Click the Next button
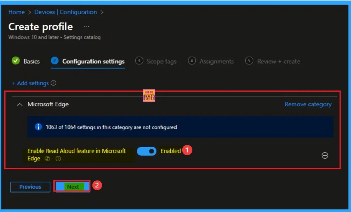351x212 pixels. pyautogui.click(x=72, y=187)
